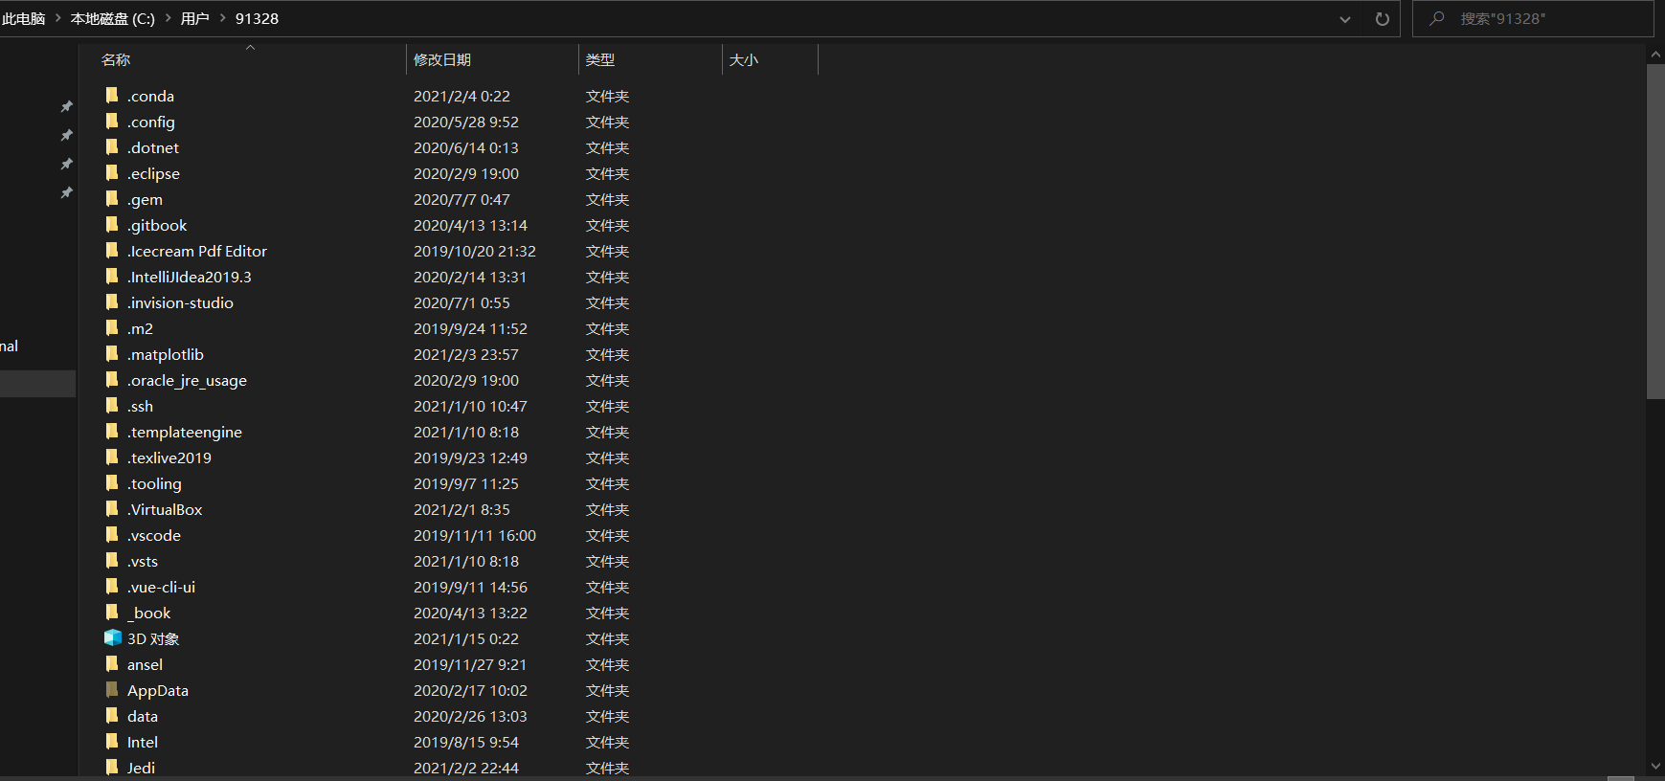Click the .vscode folder icon

click(x=112, y=534)
